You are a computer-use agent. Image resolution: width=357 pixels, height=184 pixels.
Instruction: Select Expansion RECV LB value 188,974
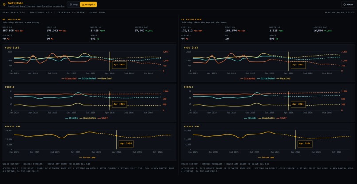[x=231, y=31]
